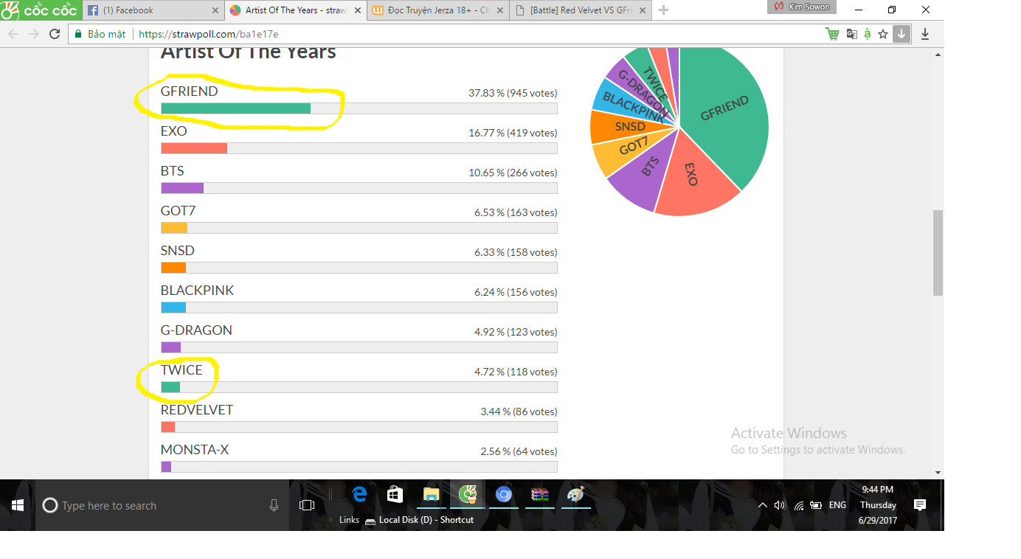The image size is (1021, 559).
Task: Open the Cốc Cốc browser logo menu
Action: click(39, 10)
